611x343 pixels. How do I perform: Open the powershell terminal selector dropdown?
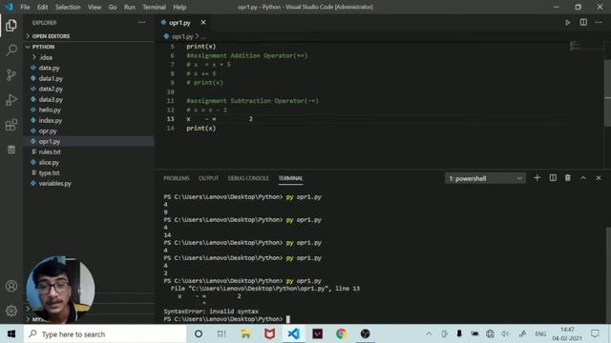click(x=485, y=178)
